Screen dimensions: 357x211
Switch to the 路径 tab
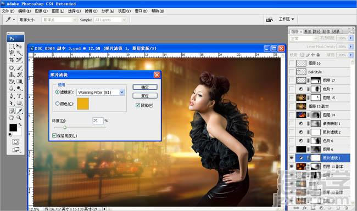pyautogui.click(x=316, y=32)
